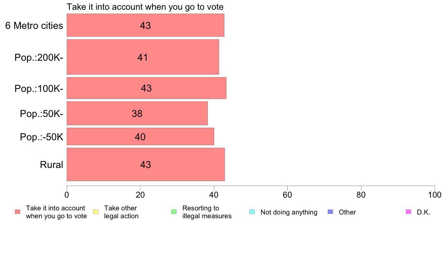
Task: Click the yellow 'Take other legal action' swatch
Action: click(x=96, y=212)
